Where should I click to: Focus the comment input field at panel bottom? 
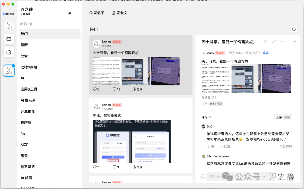[240, 176]
